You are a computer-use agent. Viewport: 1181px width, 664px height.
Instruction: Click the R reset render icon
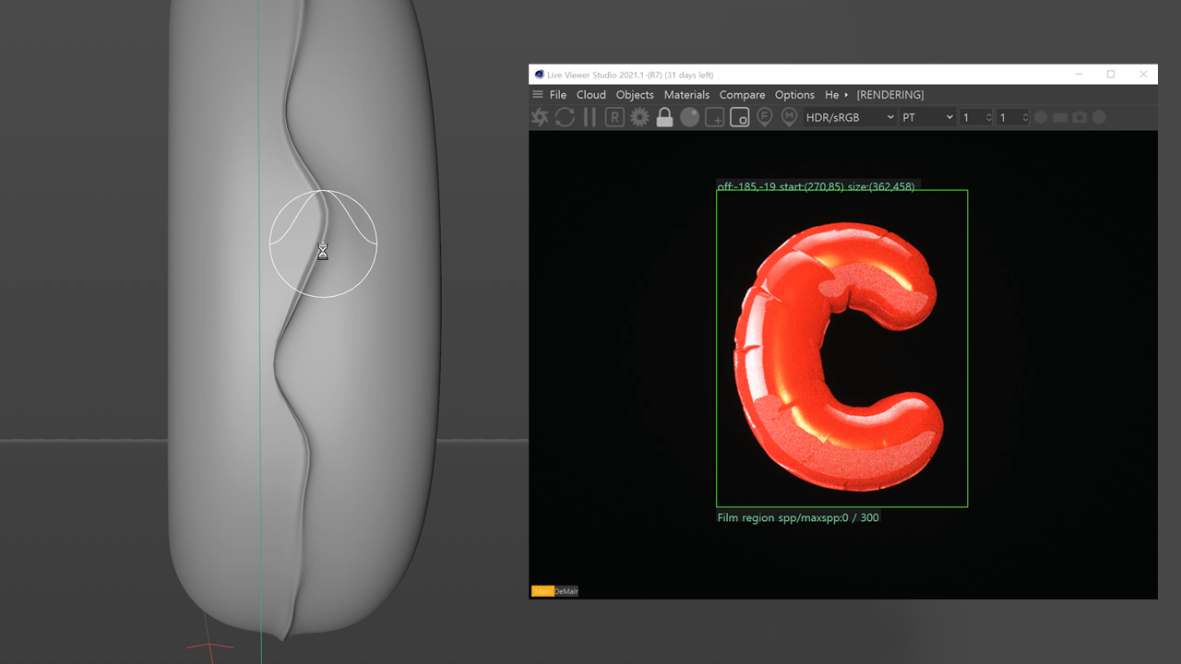pos(614,117)
